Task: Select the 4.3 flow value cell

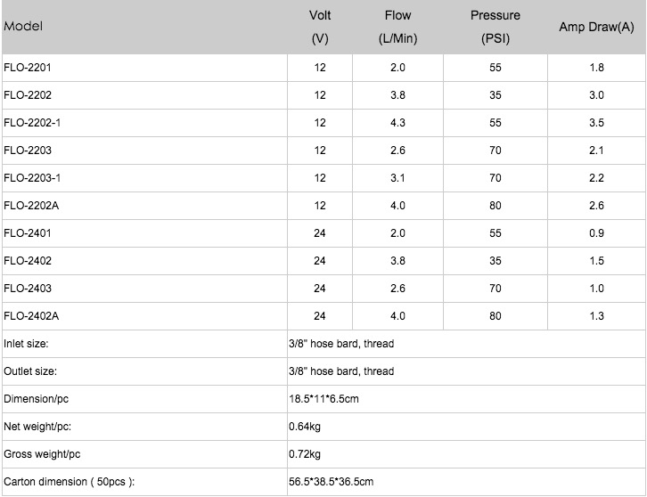Action: coord(397,123)
